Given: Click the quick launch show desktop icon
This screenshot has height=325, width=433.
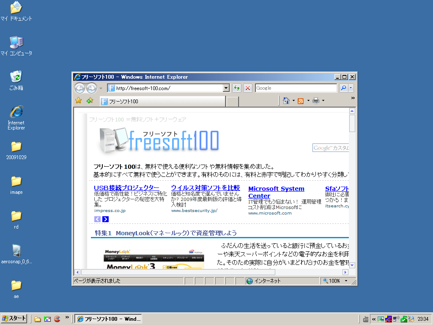Looking at the screenshot, I should (47, 319).
